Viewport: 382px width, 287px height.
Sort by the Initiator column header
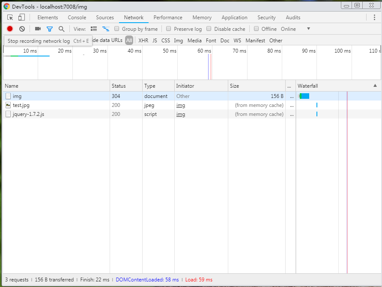click(201, 86)
